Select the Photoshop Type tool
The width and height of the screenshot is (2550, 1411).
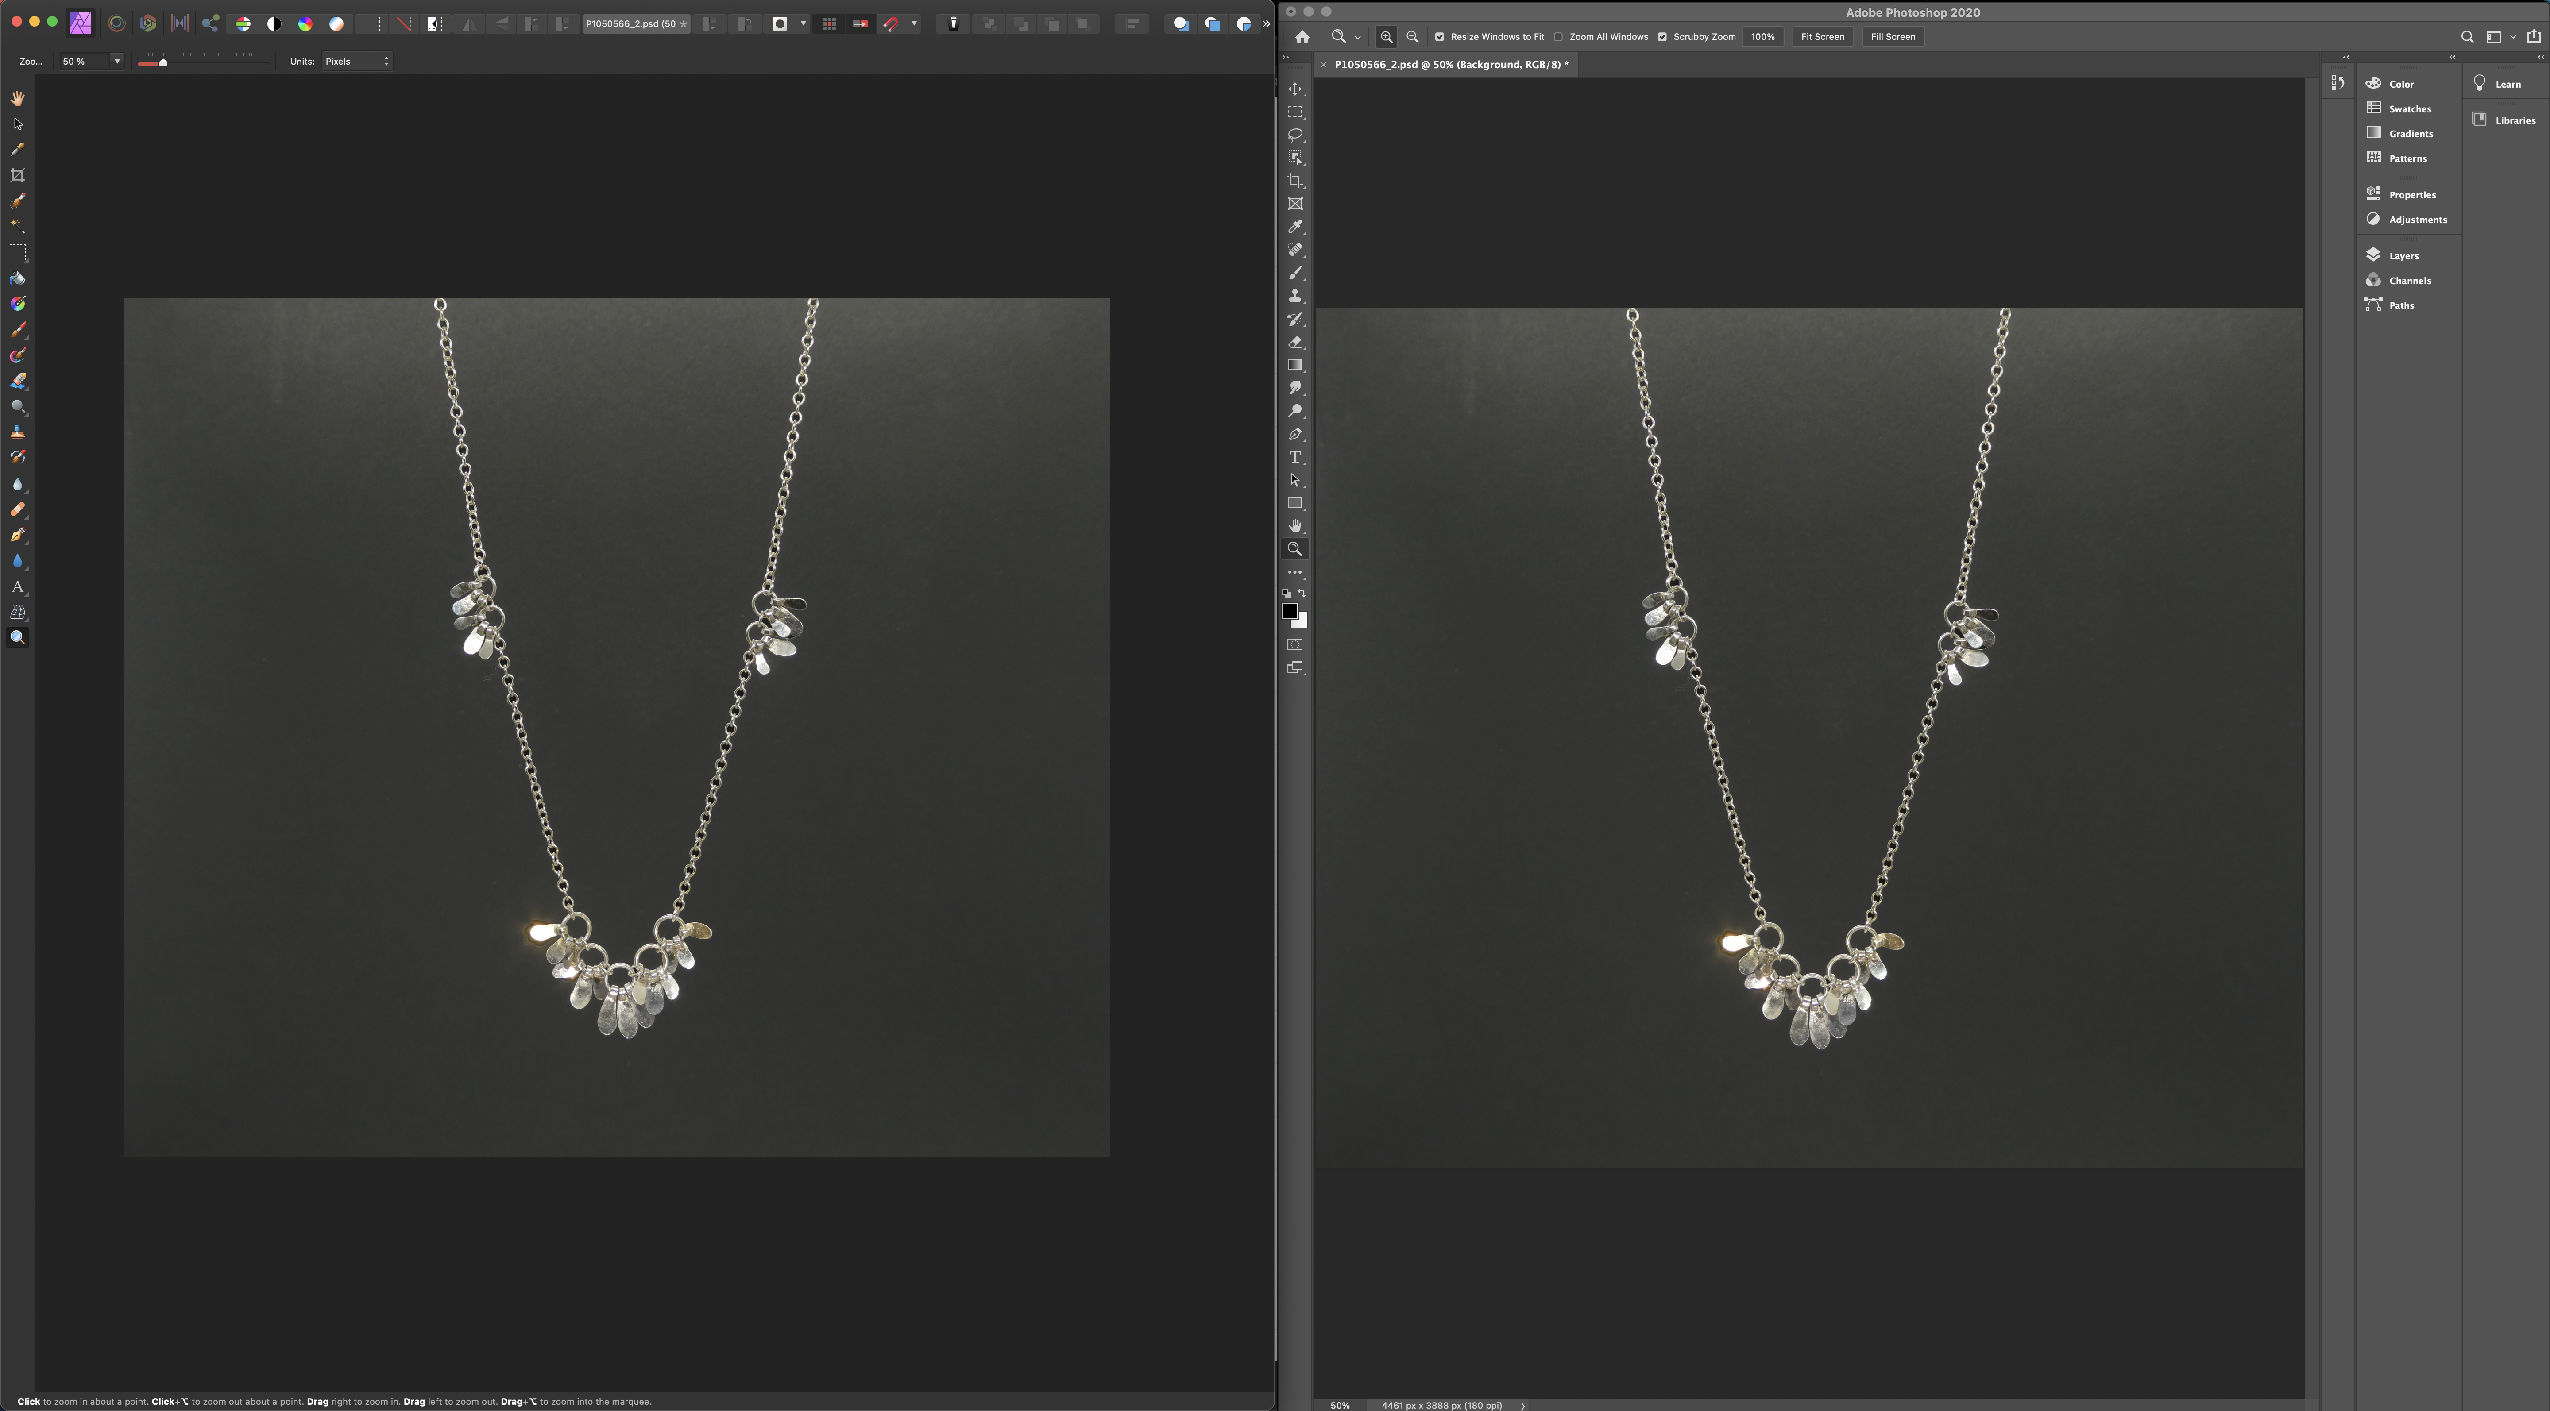tap(1295, 457)
